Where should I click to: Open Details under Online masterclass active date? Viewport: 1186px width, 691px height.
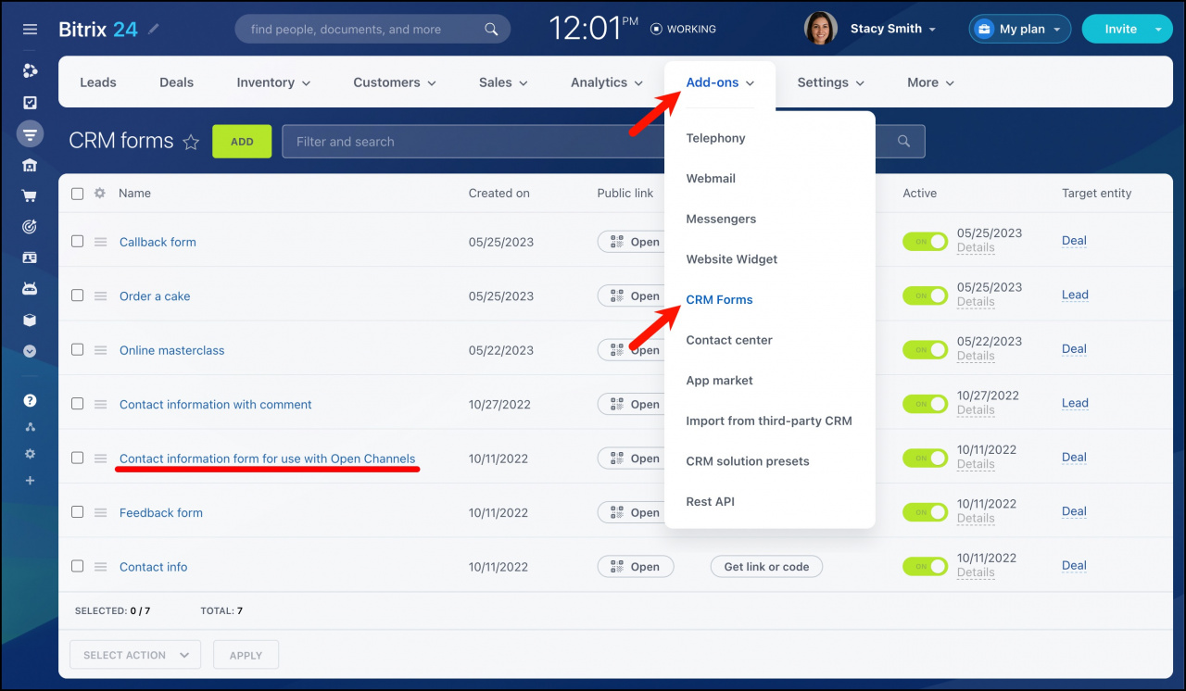tap(976, 356)
